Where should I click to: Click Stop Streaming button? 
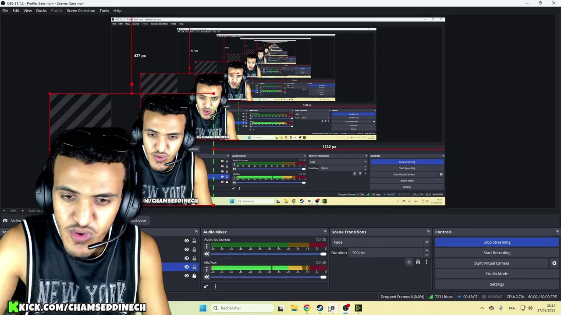[497, 242]
